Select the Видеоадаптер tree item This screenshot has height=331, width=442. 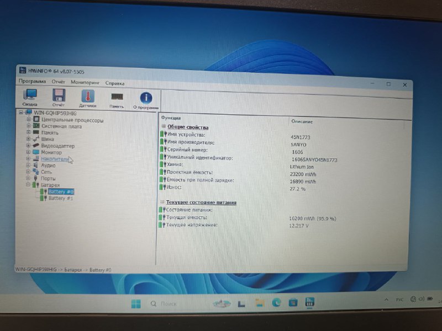(58, 146)
